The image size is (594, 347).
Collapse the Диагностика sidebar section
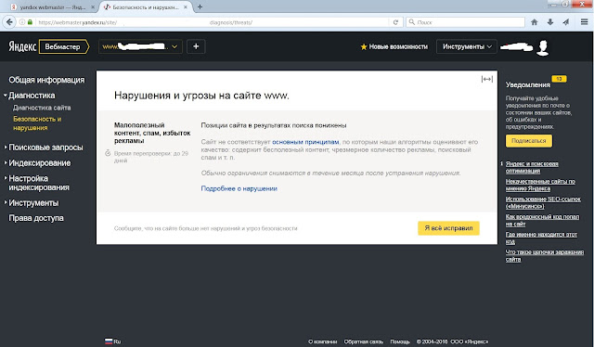(x=32, y=96)
